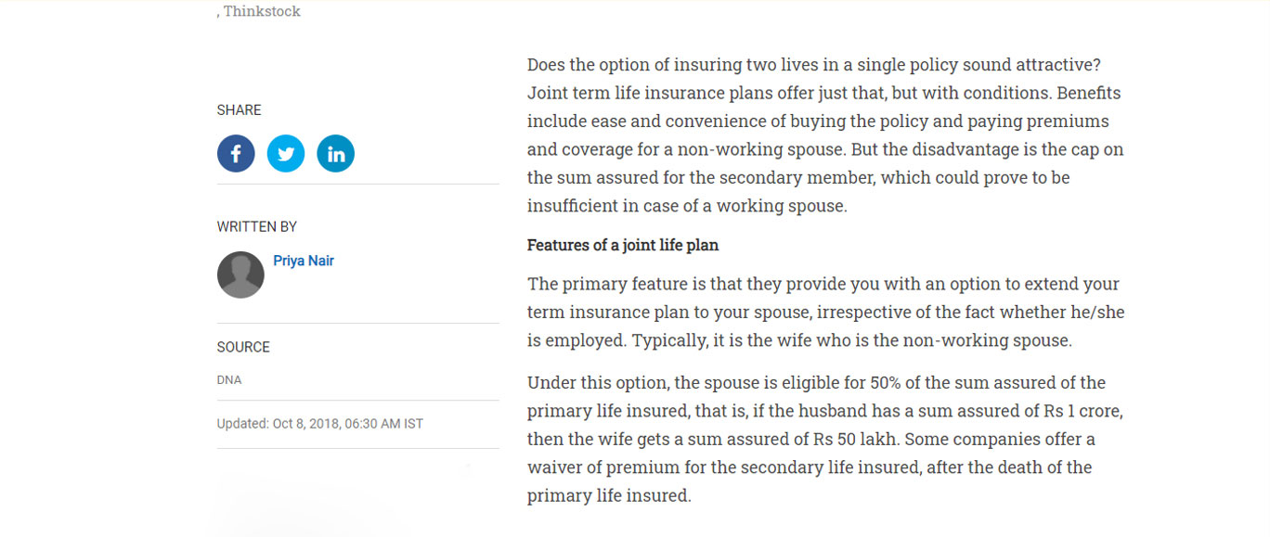Click the author avatar picture

(x=240, y=275)
